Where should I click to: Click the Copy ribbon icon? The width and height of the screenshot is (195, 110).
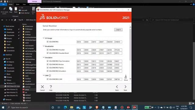[11, 9]
